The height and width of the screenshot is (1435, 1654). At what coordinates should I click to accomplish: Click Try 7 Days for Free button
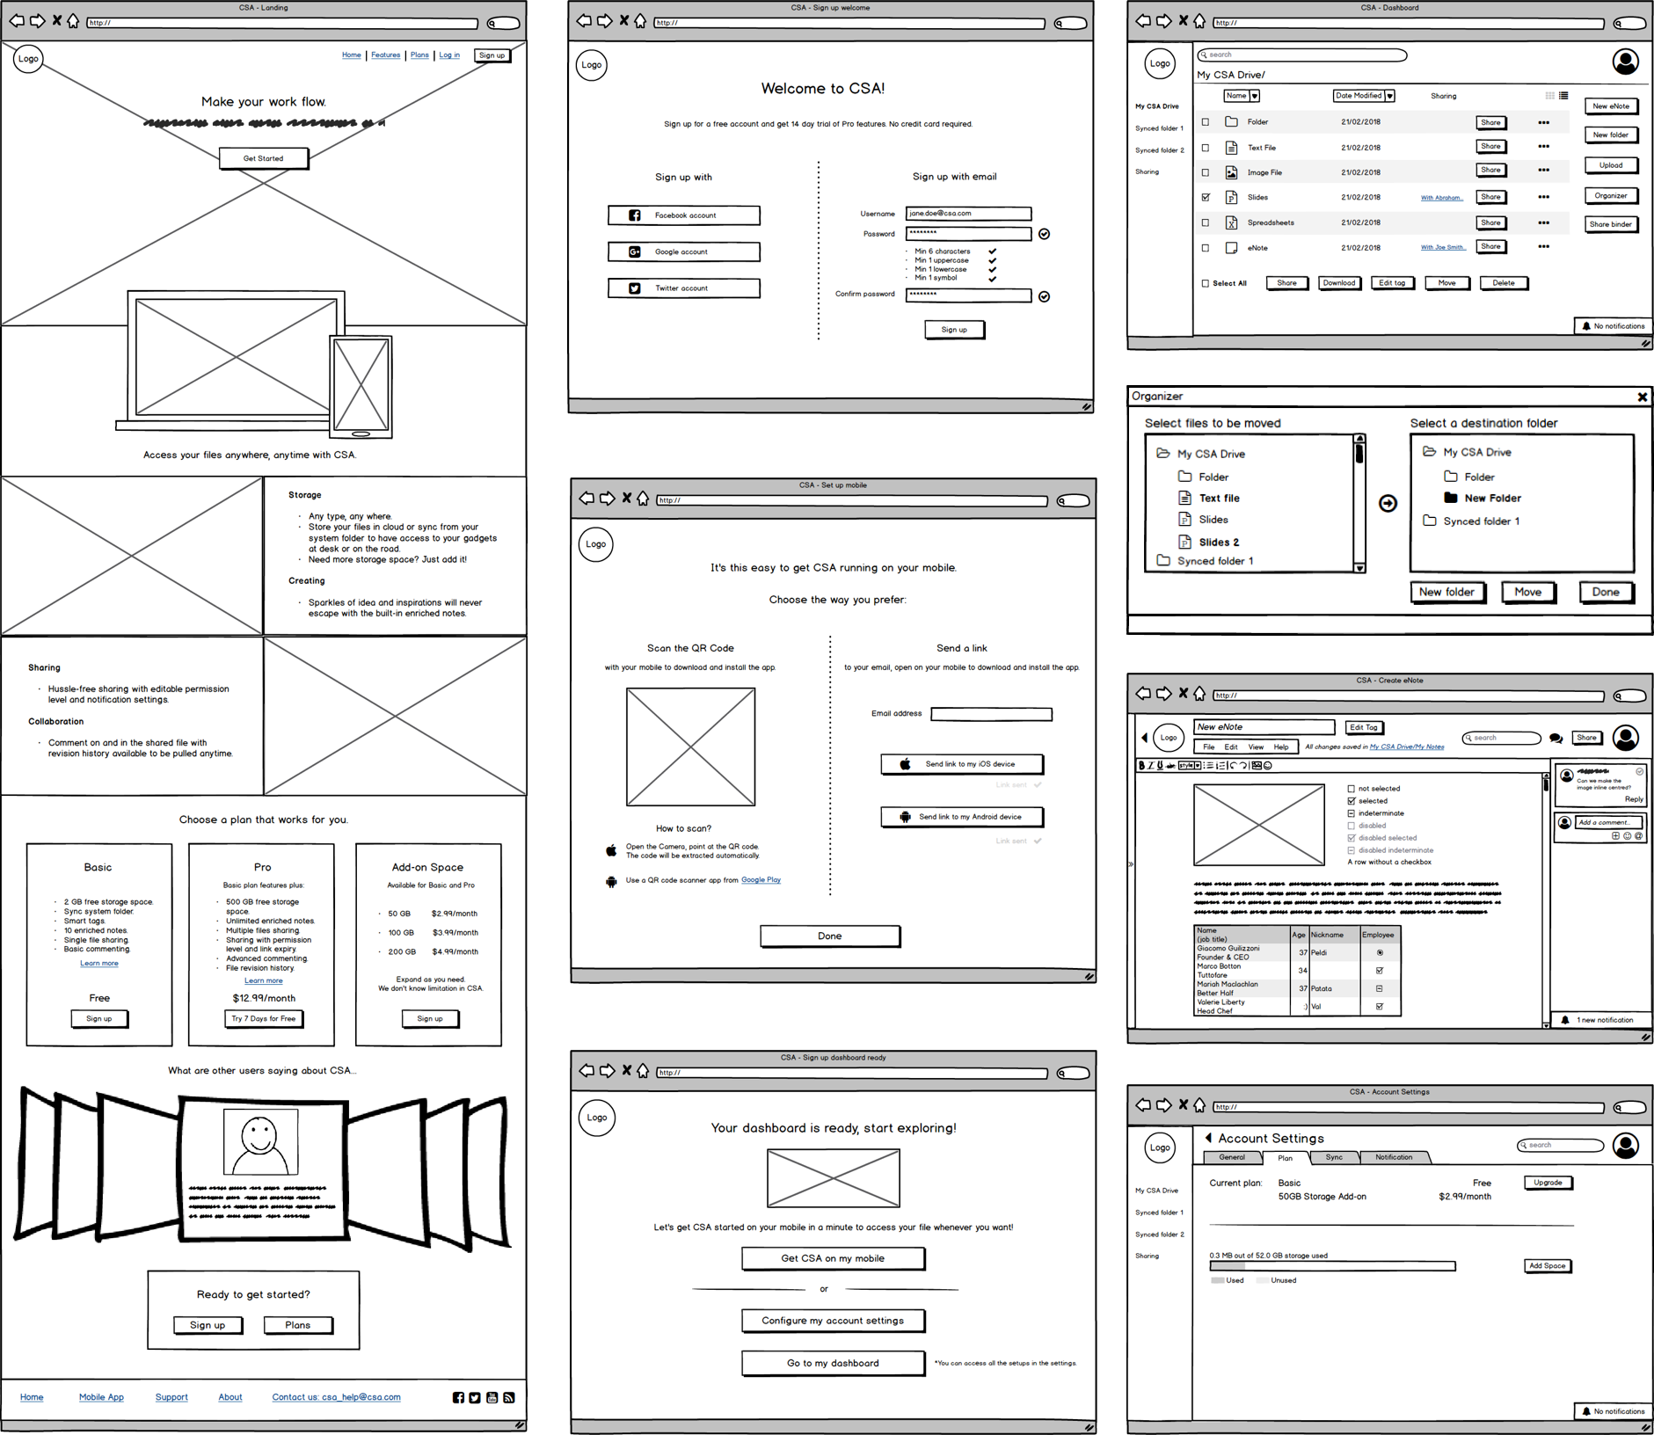coord(263,1018)
